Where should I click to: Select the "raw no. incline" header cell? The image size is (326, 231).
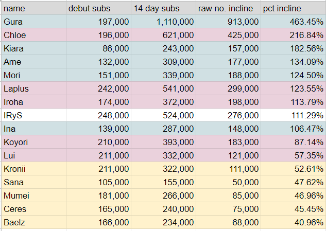(229, 8)
